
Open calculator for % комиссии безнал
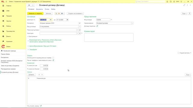47,69
